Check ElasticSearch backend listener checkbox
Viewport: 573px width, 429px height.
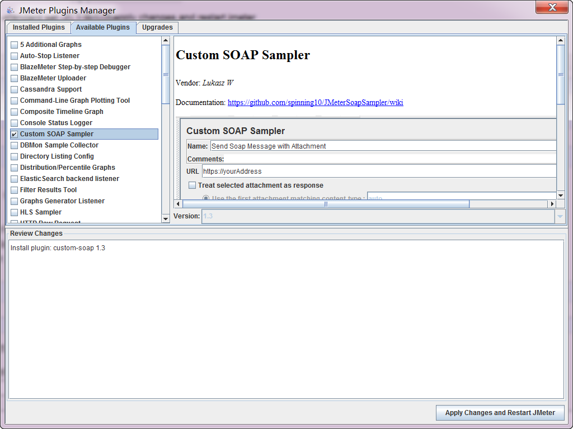point(14,179)
